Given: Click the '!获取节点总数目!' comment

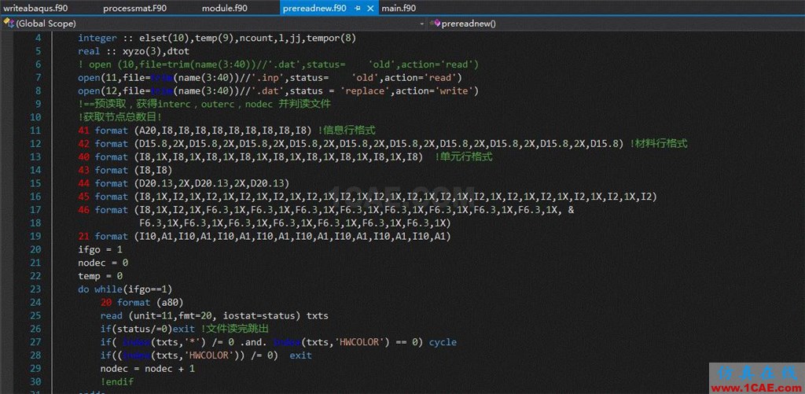Looking at the screenshot, I should point(119,118).
